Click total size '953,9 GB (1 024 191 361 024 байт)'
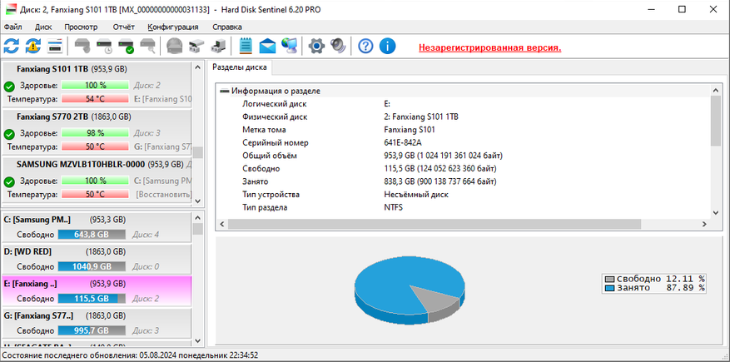The height and width of the screenshot is (362, 730). (443, 156)
